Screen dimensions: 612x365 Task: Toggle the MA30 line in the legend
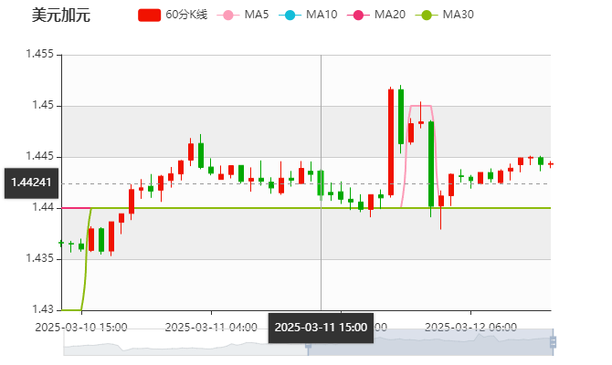point(445,15)
